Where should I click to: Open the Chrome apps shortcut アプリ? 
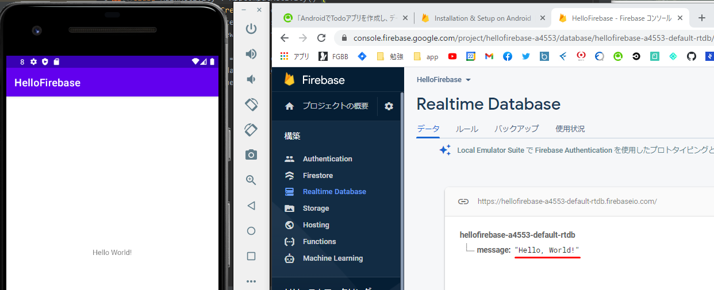(x=294, y=56)
